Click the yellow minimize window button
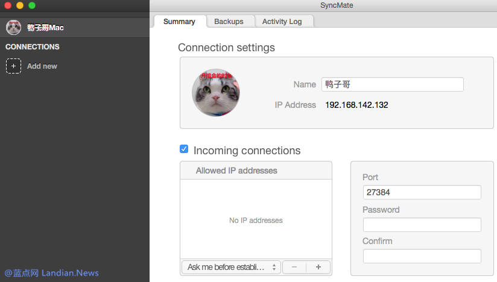Viewport: 497px width, 282px height. pyautogui.click(x=20, y=5)
